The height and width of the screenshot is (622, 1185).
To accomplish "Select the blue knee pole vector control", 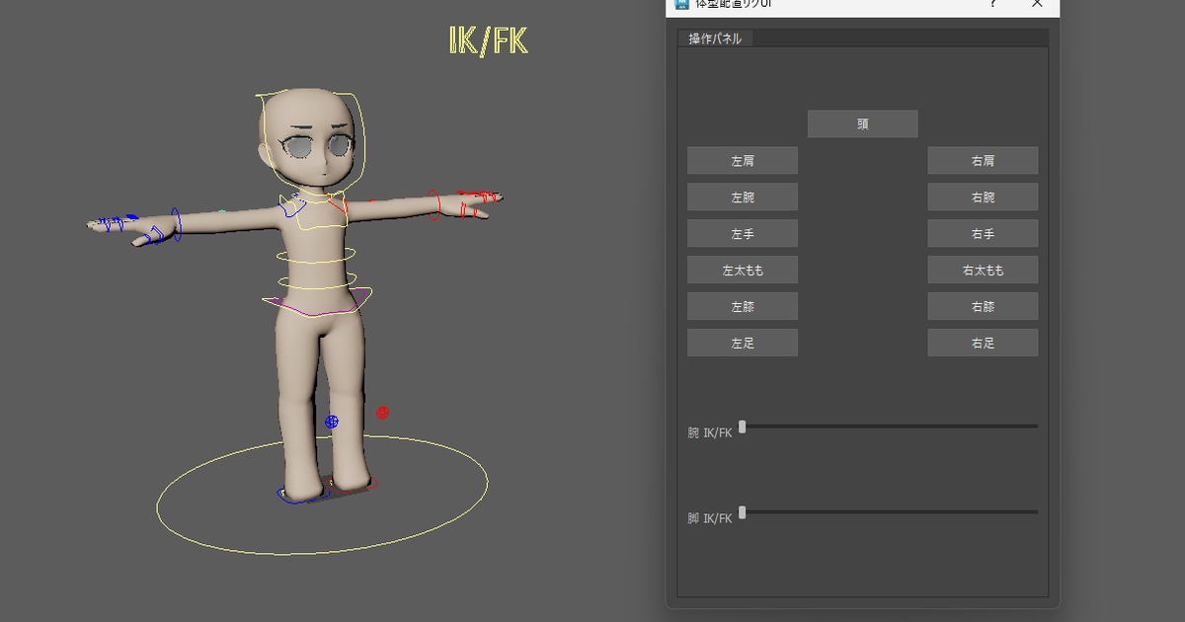I will coord(332,422).
